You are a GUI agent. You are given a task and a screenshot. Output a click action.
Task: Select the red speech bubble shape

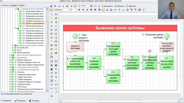pos(51,45)
